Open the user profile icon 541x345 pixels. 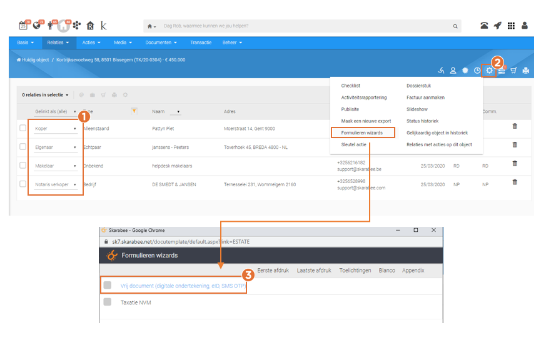click(x=525, y=26)
